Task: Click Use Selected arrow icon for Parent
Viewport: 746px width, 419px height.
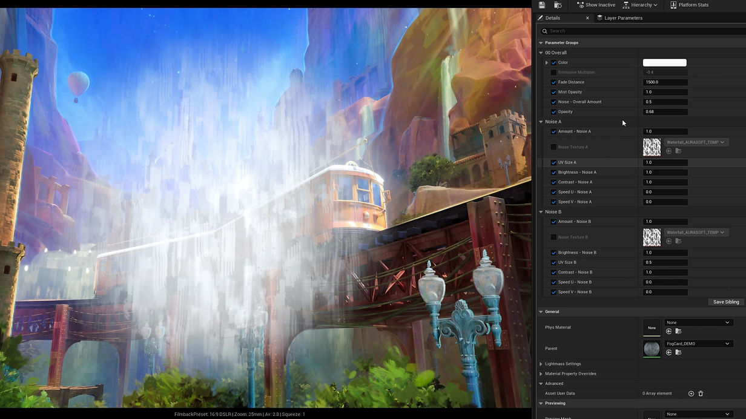Action: coord(669,352)
